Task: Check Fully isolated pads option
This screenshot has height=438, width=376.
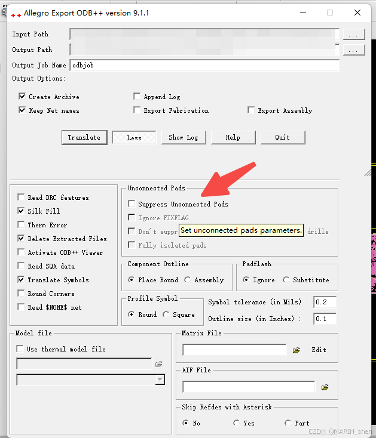Action: click(x=132, y=245)
